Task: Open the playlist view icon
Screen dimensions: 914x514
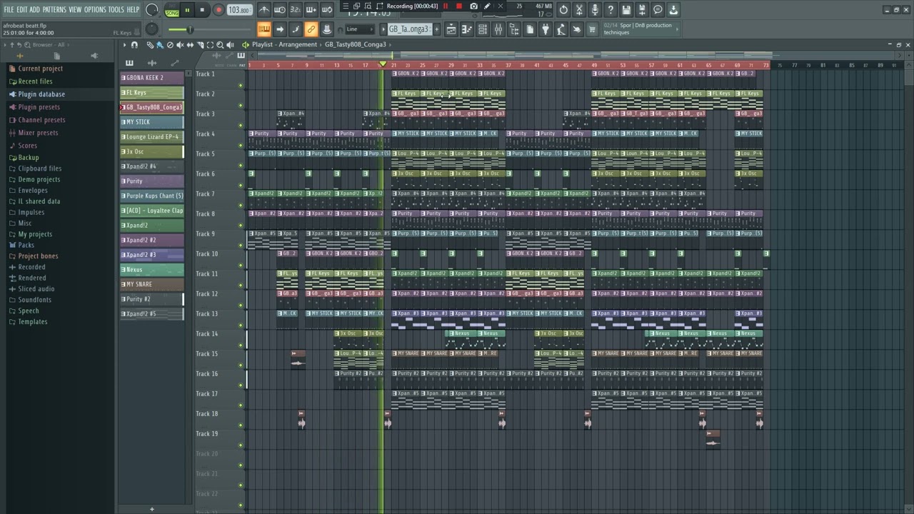Action: coord(451,29)
